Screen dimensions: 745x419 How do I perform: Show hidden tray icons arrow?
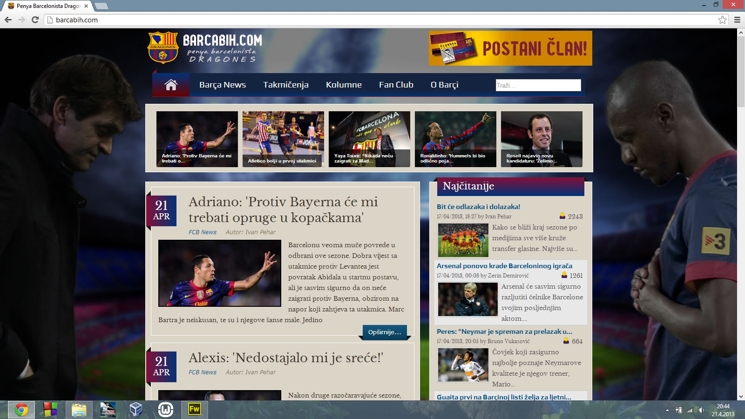pos(667,410)
